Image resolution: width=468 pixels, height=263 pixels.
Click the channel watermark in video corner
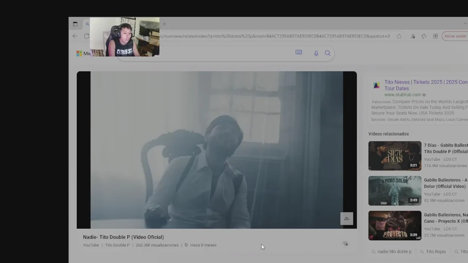pos(347,218)
